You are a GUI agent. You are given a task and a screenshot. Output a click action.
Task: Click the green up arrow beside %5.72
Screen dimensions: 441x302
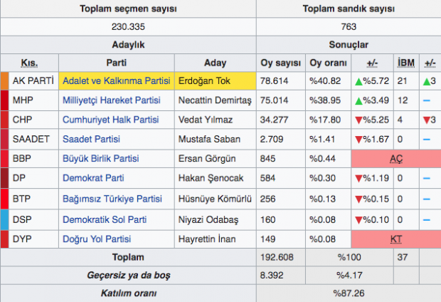[x=358, y=82]
